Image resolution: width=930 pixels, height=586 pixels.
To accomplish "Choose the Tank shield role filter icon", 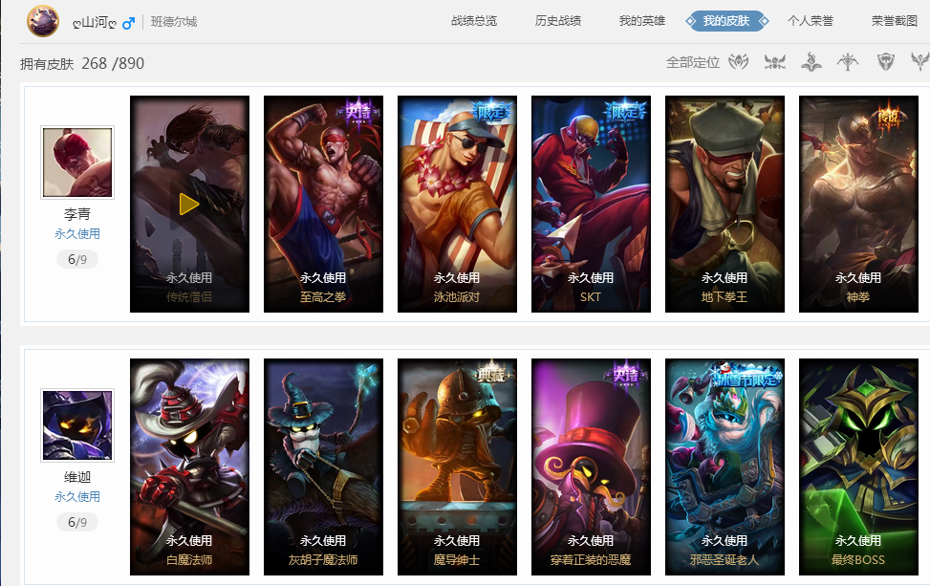I will [885, 62].
